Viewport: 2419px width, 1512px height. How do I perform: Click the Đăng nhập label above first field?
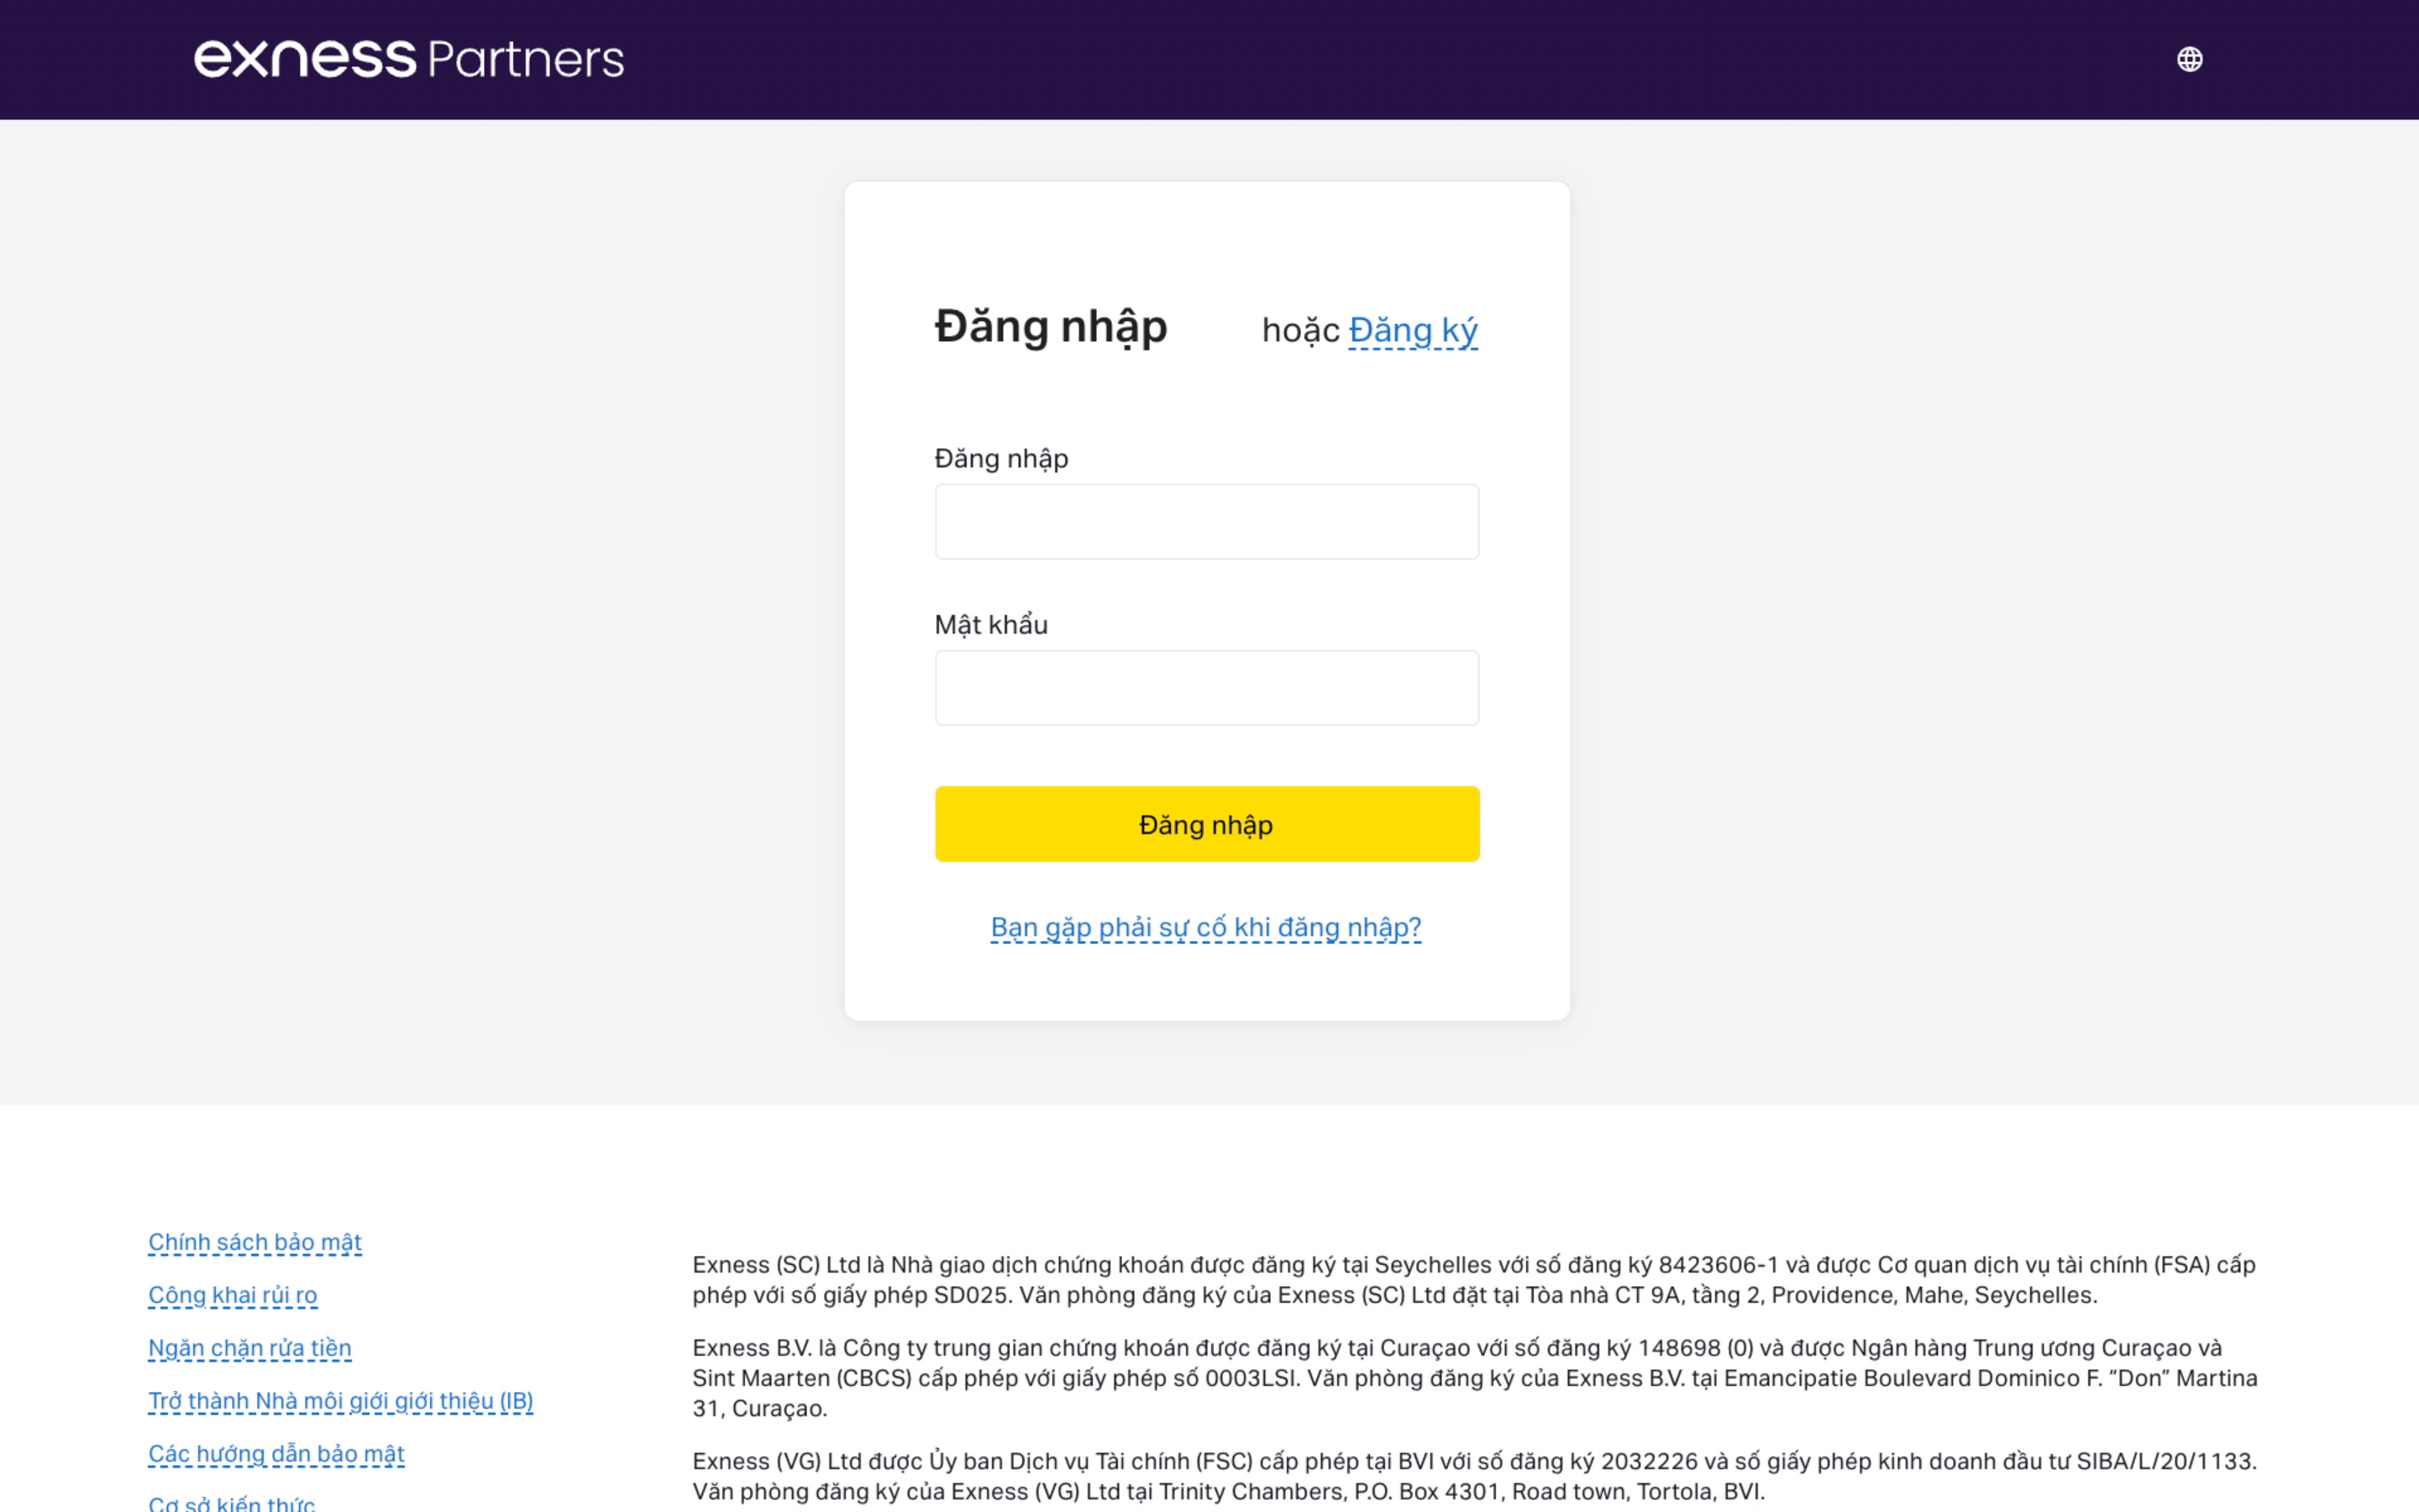(1000, 459)
